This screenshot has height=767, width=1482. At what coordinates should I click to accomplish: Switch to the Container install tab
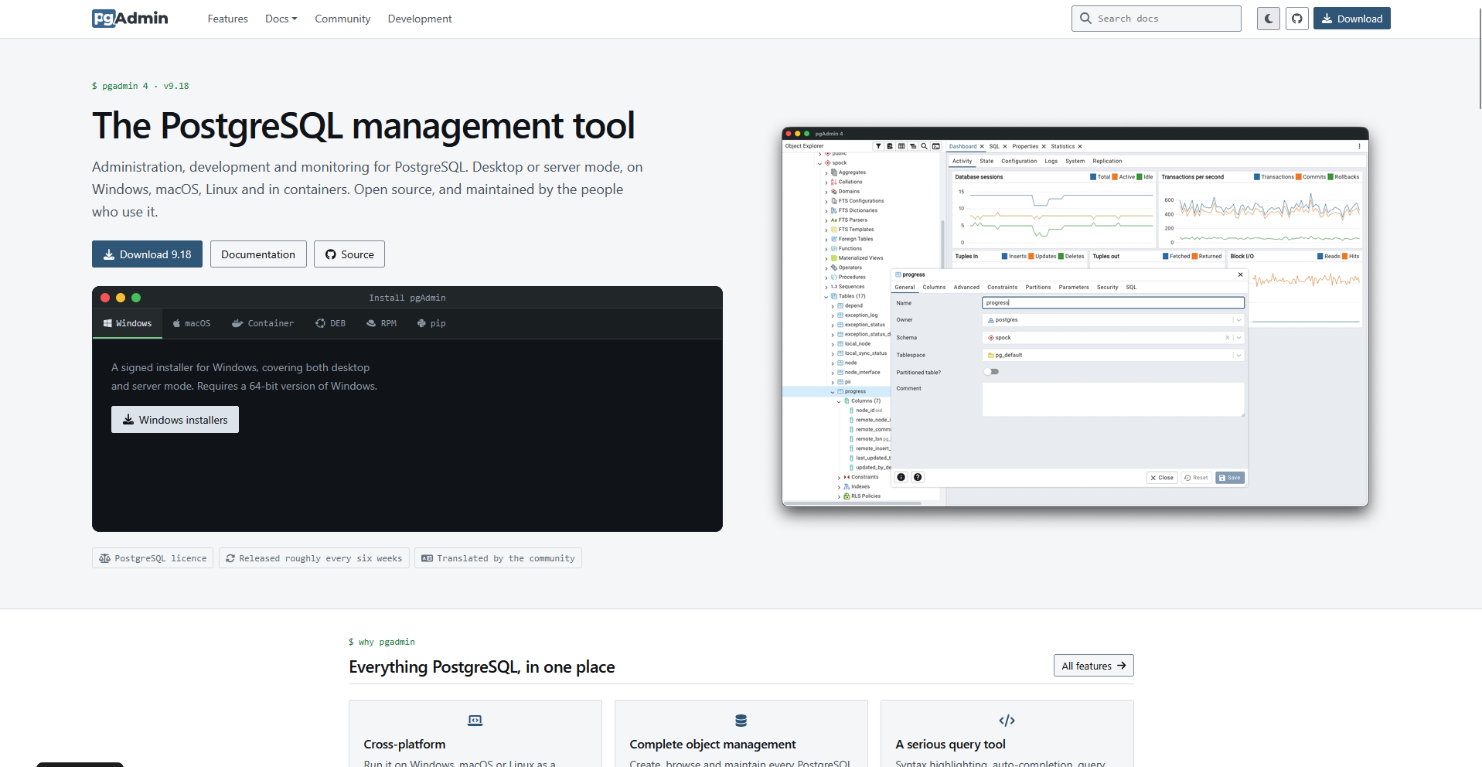point(263,323)
